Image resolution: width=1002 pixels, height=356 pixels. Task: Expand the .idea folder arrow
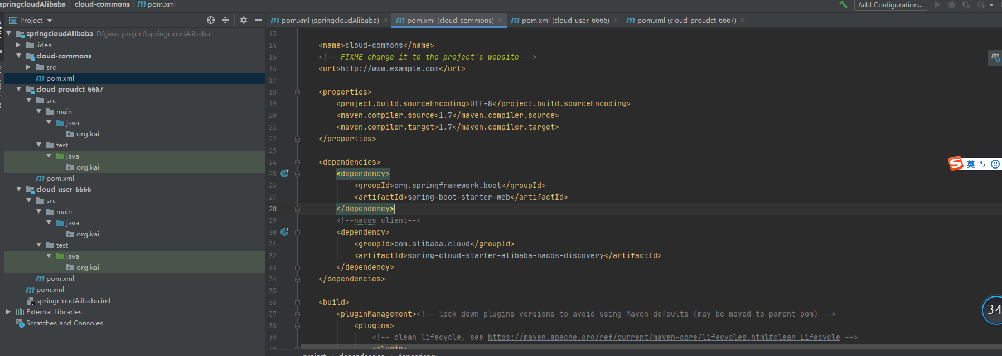pyautogui.click(x=18, y=44)
